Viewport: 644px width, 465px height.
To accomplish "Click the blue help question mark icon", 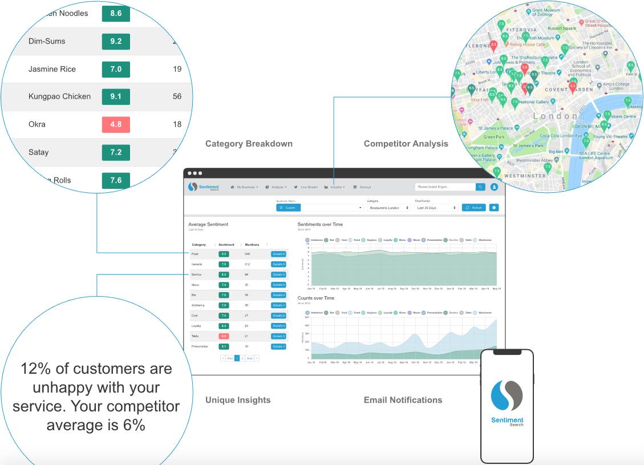I will 494,208.
